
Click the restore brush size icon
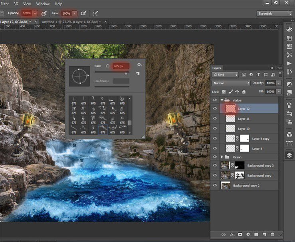107,66
